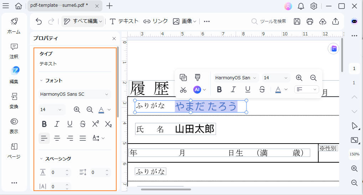
Task: Click the vertical document scrollbar
Action: coord(342,55)
